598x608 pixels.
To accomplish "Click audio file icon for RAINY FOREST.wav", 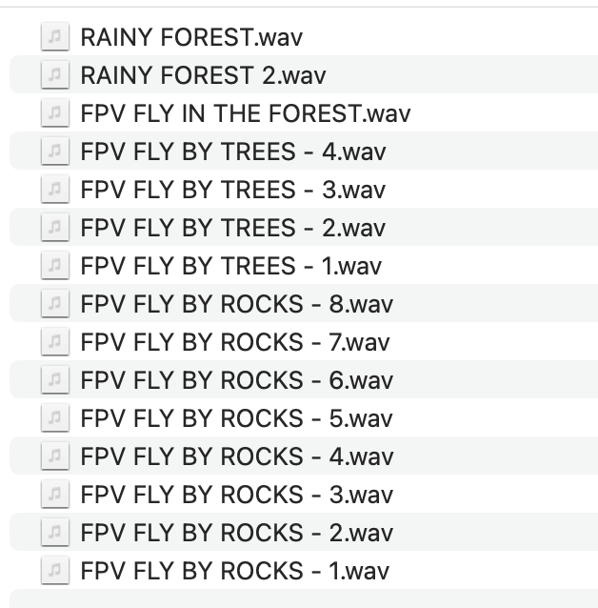I will (55, 37).
